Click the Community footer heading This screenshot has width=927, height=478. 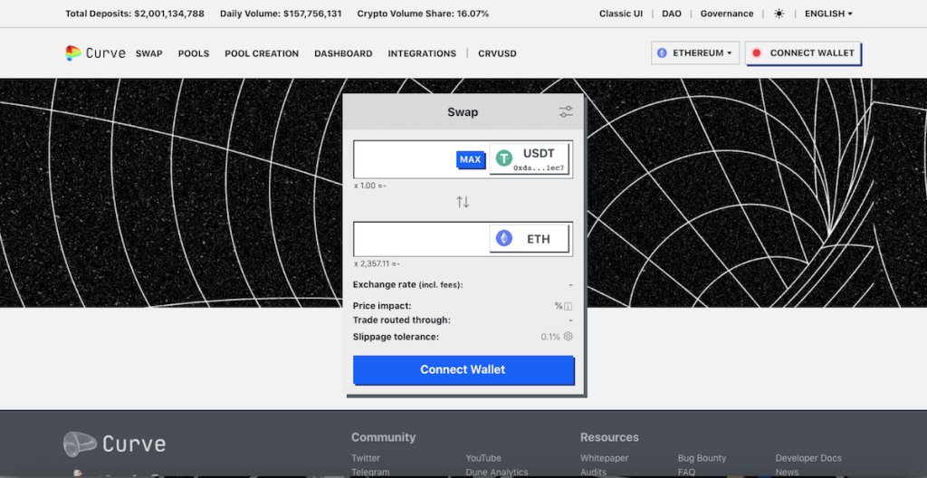point(383,437)
